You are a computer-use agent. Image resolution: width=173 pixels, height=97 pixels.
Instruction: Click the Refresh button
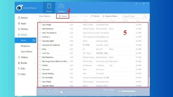95,16
